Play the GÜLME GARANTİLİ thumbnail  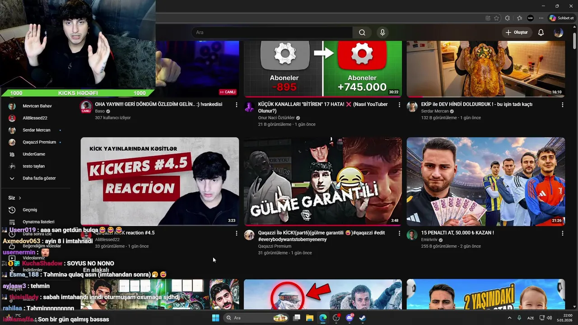click(x=323, y=181)
